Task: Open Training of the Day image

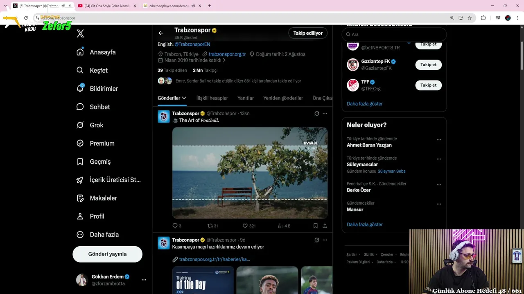Action: point(203,280)
